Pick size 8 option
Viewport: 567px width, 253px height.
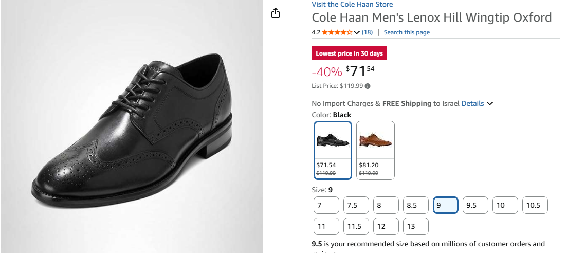(386, 205)
